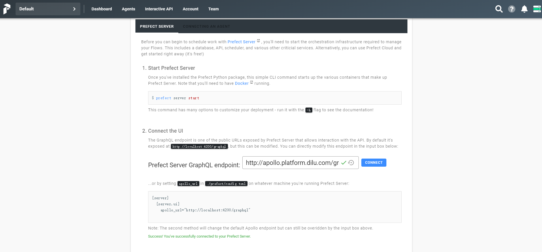Click the ./prefect/config.toml code chip
The image size is (542, 252).
point(226,184)
